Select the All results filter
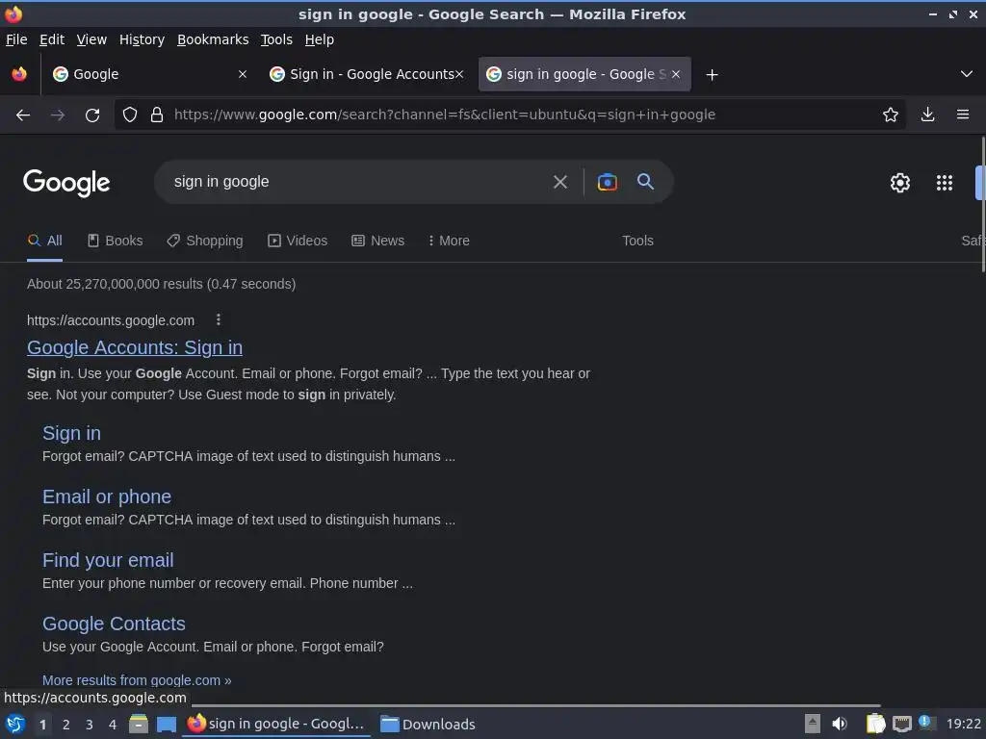The width and height of the screenshot is (986, 739). (x=44, y=241)
